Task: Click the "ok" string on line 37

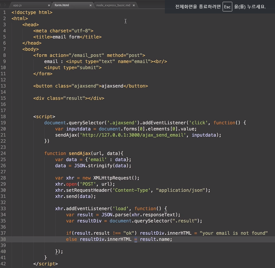Action: point(129,233)
